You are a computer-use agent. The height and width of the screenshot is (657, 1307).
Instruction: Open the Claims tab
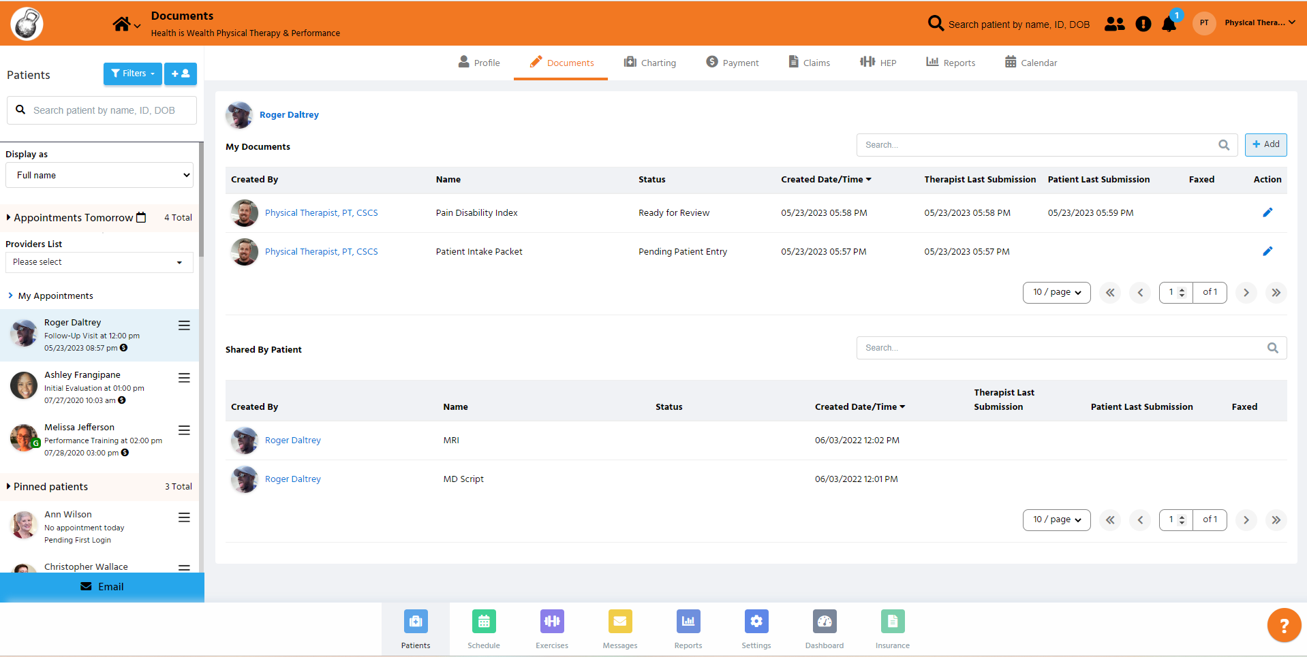pos(810,63)
